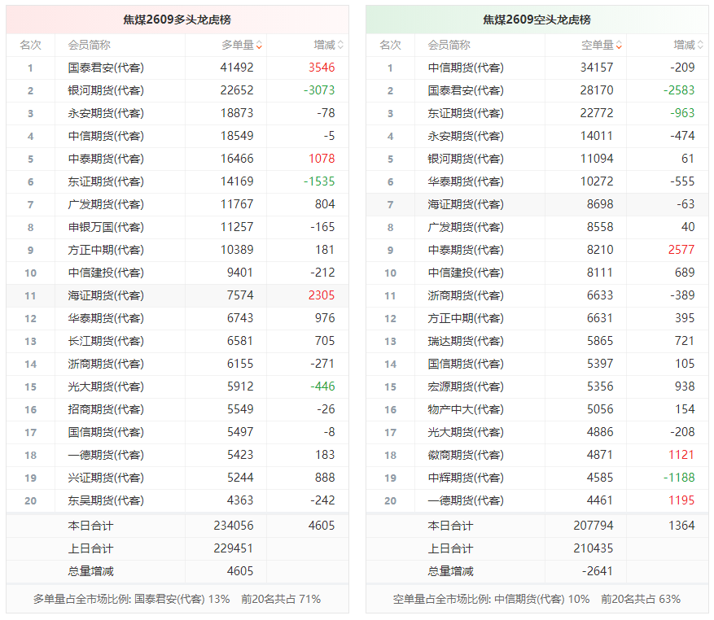This screenshot has height=620, width=714.
Task: Sort long table by 多单量 arrows
Action: (259, 45)
